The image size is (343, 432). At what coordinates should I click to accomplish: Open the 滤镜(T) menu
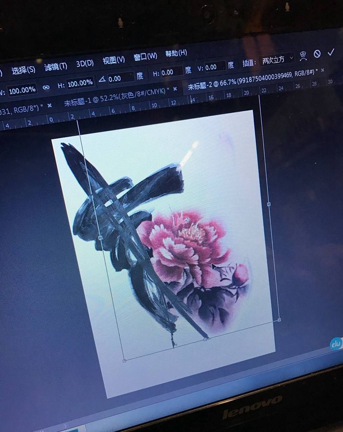56,66
